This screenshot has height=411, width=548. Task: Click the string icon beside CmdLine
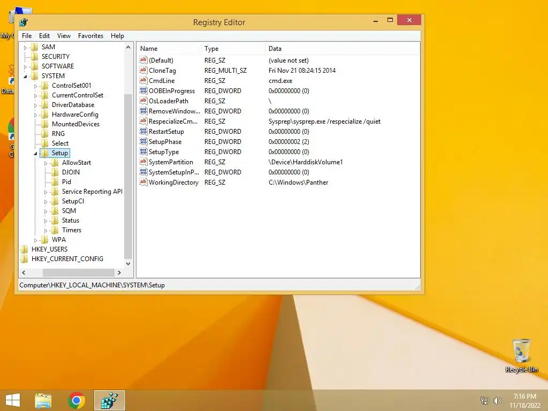(143, 80)
